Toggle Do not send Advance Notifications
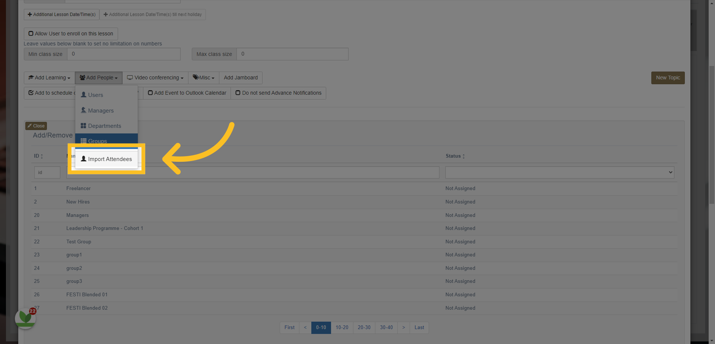 [x=279, y=93]
